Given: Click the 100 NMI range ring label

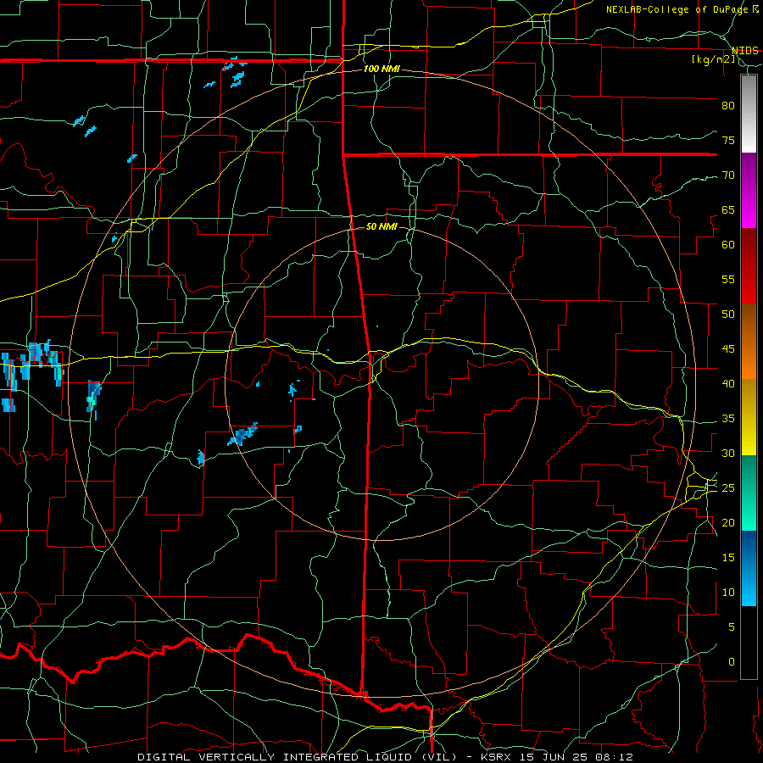Looking at the screenshot, I should click(x=381, y=70).
